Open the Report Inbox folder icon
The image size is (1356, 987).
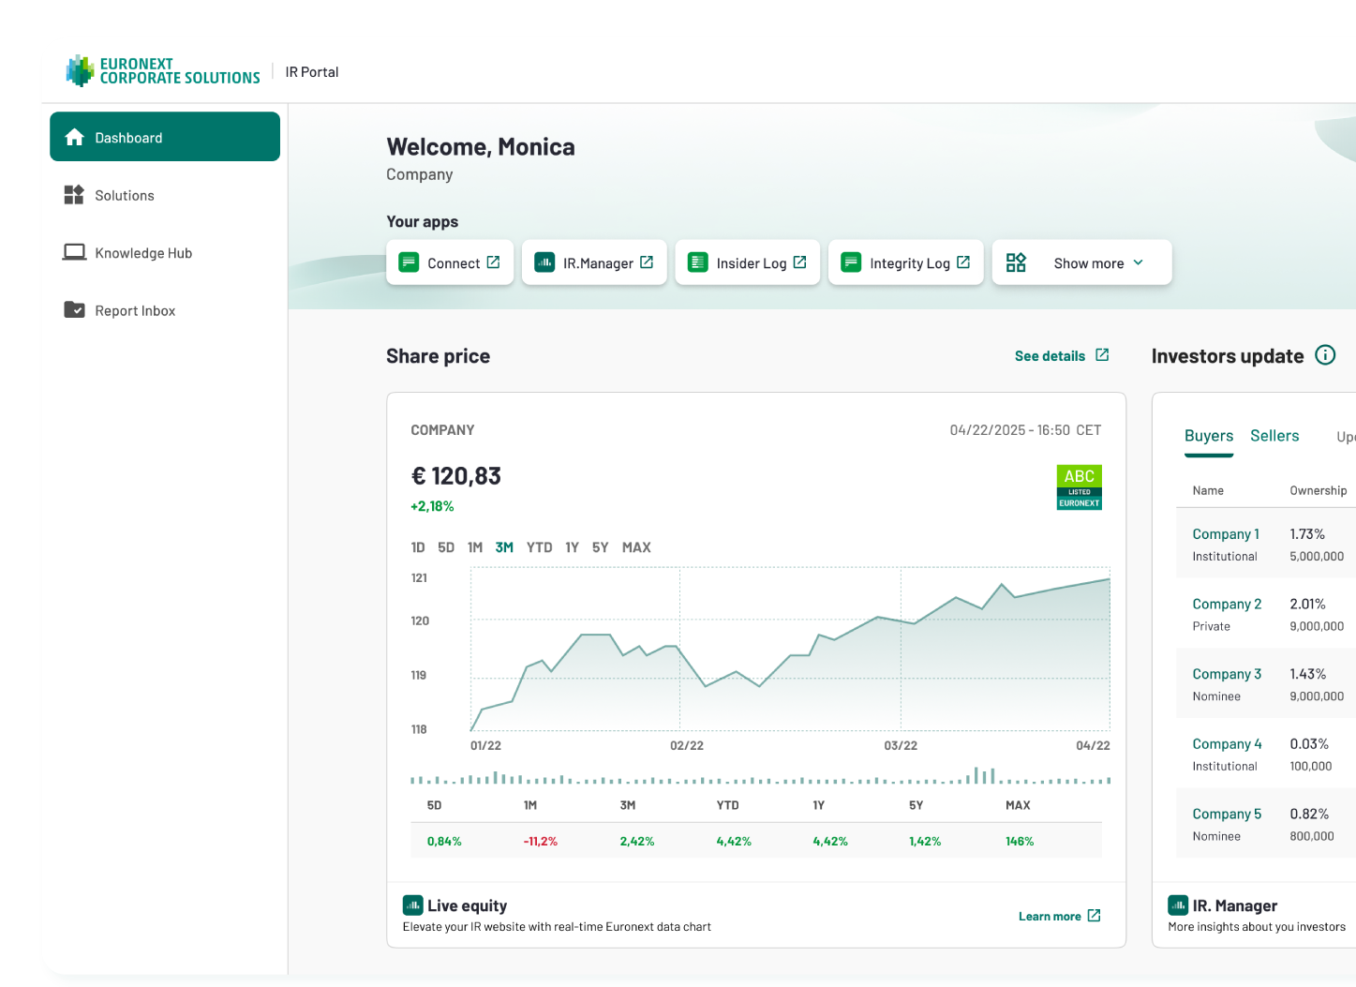coord(74,309)
